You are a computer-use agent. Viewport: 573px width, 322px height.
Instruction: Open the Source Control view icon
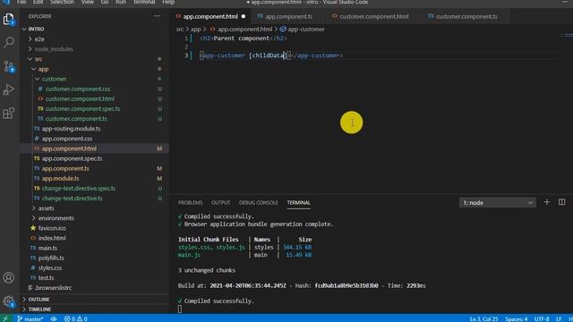pyautogui.click(x=8, y=66)
